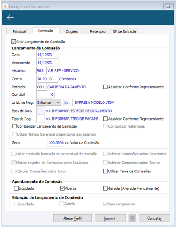Image resolution: width=176 pixels, height=227 pixels.
Task: Select the Comissão tab
Action: point(45,31)
